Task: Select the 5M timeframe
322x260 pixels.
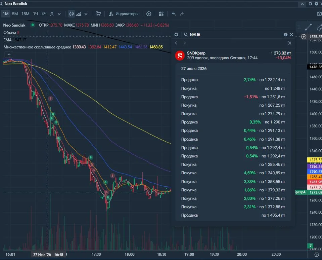Action: pos(15,14)
